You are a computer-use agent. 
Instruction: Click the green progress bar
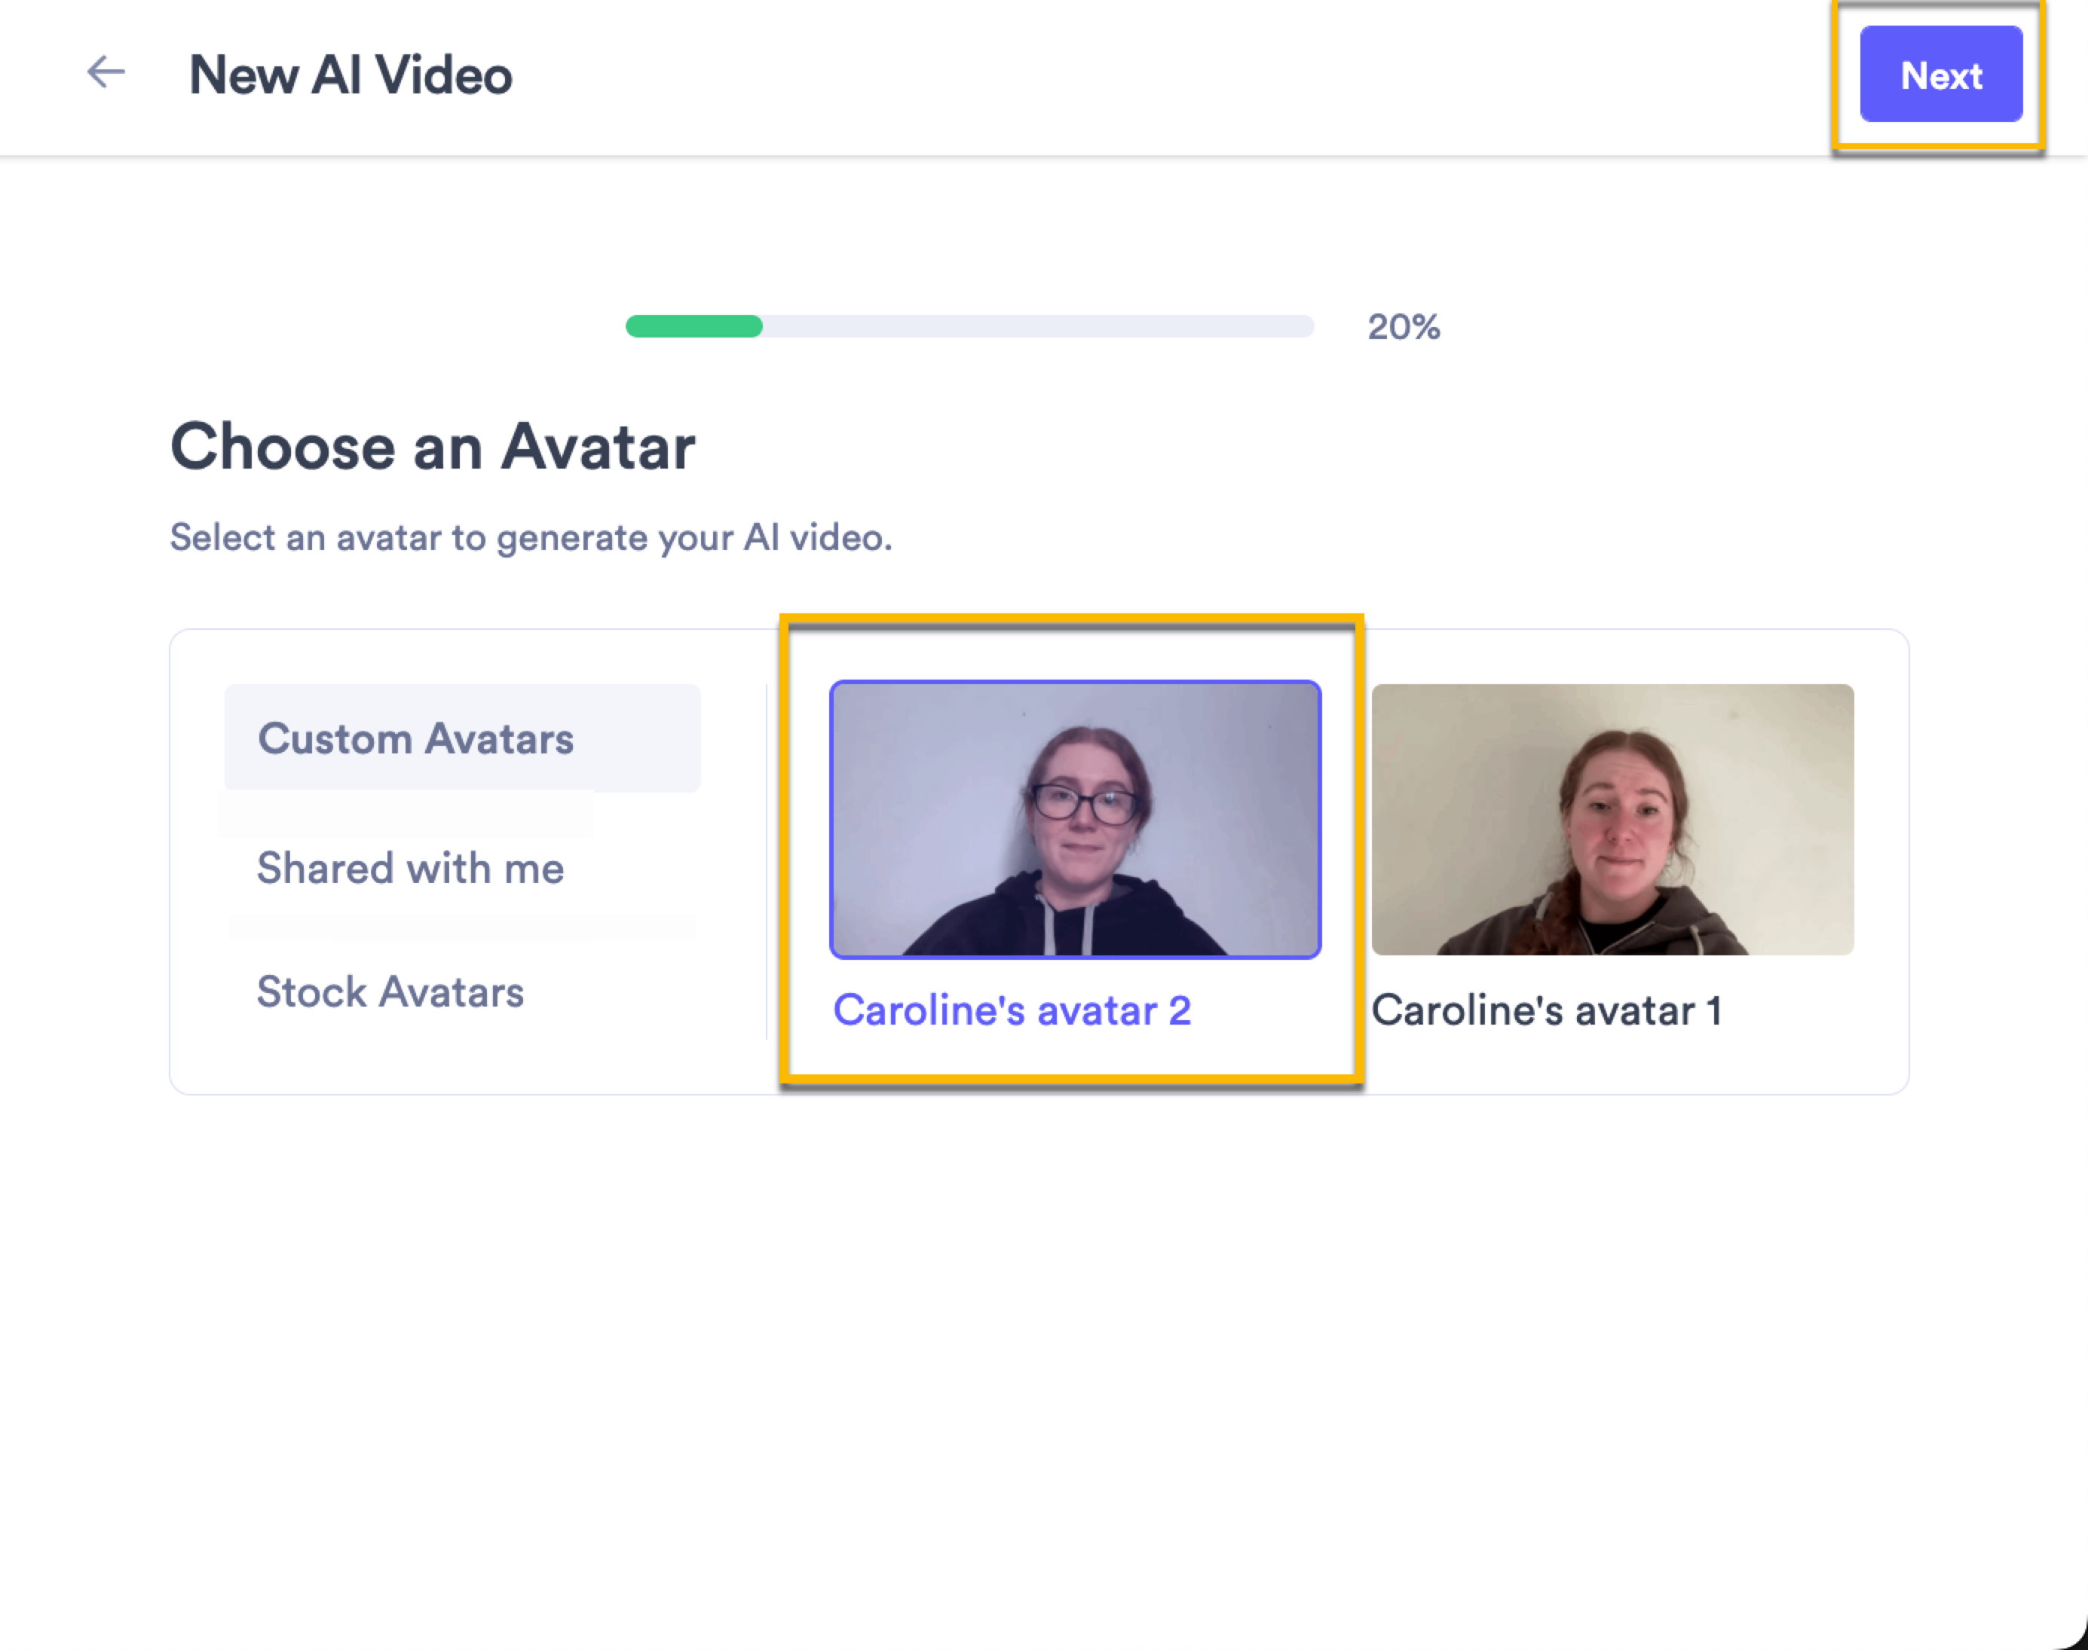pyautogui.click(x=692, y=328)
